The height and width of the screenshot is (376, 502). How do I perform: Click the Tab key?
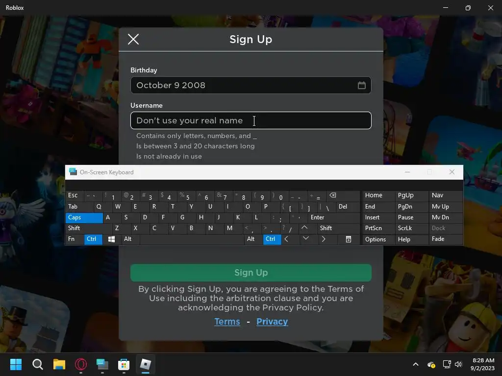pos(79,207)
